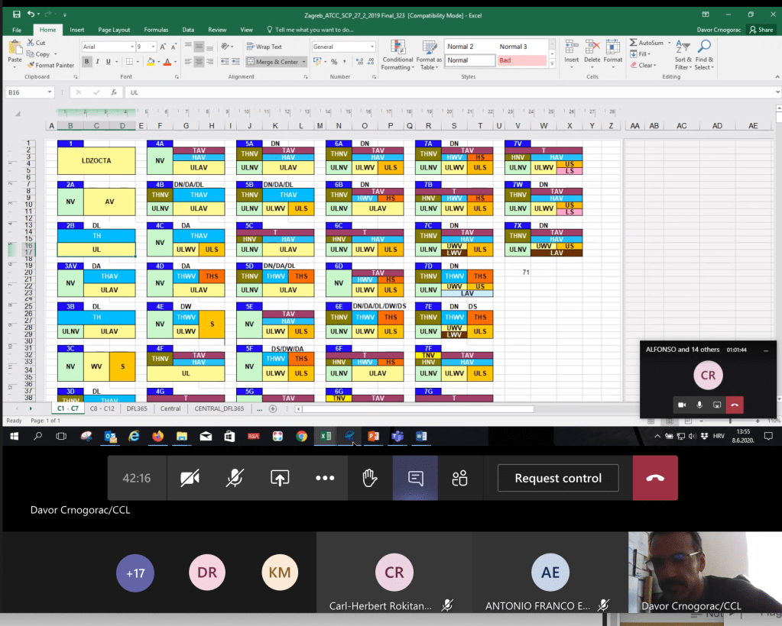Switch to the Page Layout ribbon tab
782x626 pixels.
coord(114,30)
